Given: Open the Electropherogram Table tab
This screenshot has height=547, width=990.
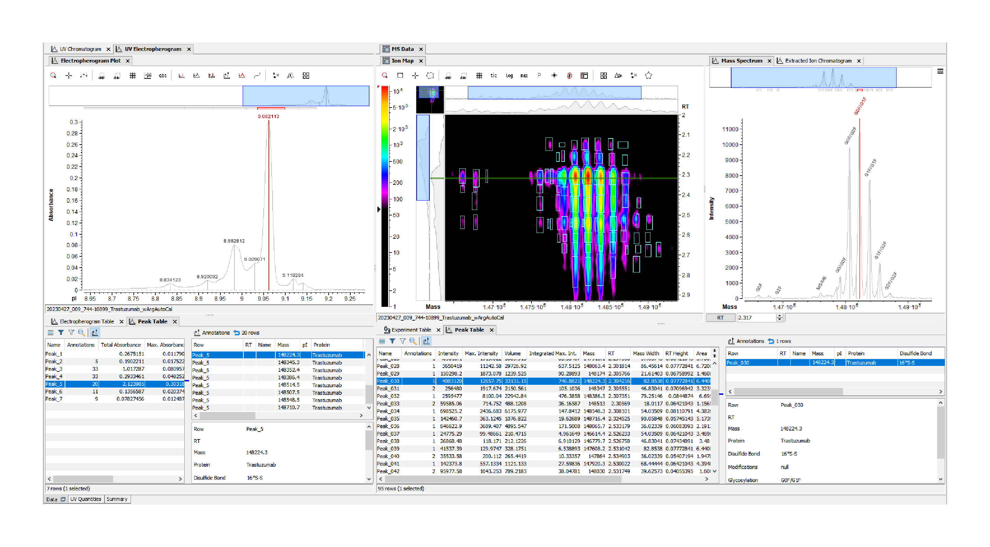Looking at the screenshot, I should (87, 322).
